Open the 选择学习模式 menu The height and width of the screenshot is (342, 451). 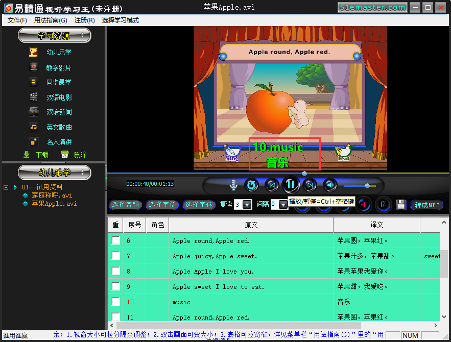click(x=120, y=20)
